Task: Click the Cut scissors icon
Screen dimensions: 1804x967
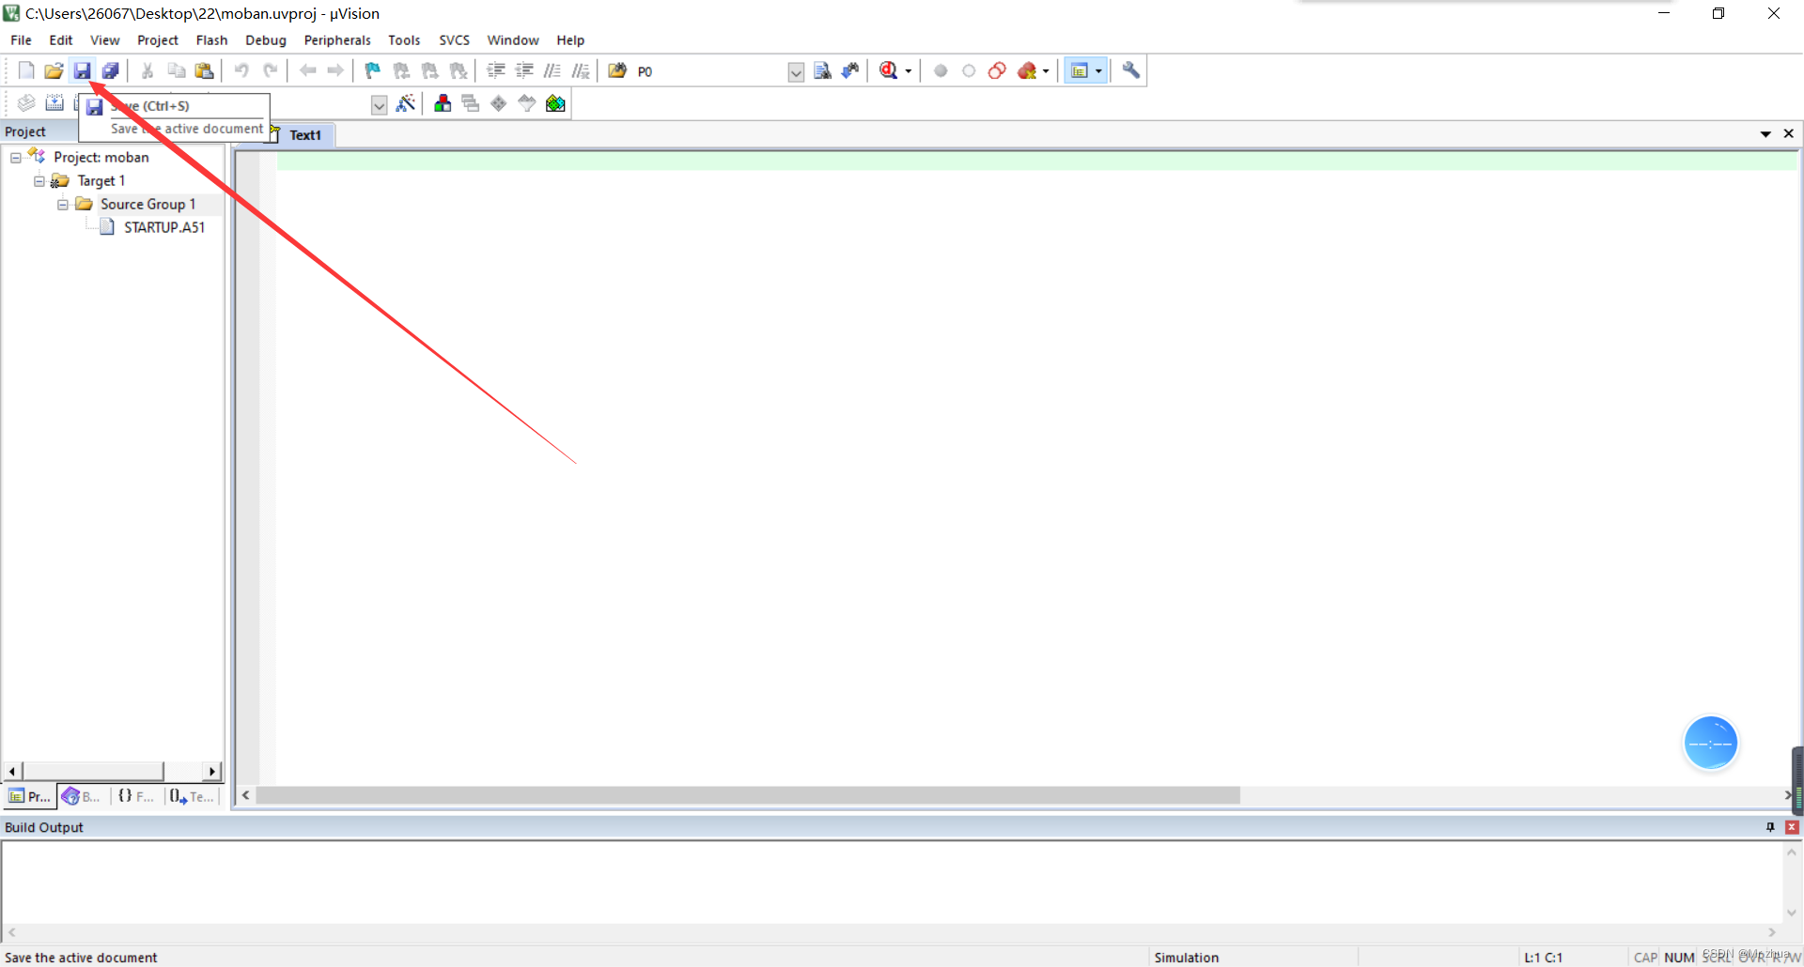Action: pyautogui.click(x=148, y=70)
